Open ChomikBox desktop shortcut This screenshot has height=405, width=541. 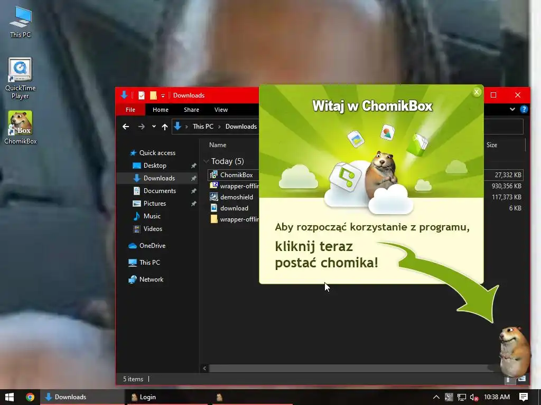[21, 128]
